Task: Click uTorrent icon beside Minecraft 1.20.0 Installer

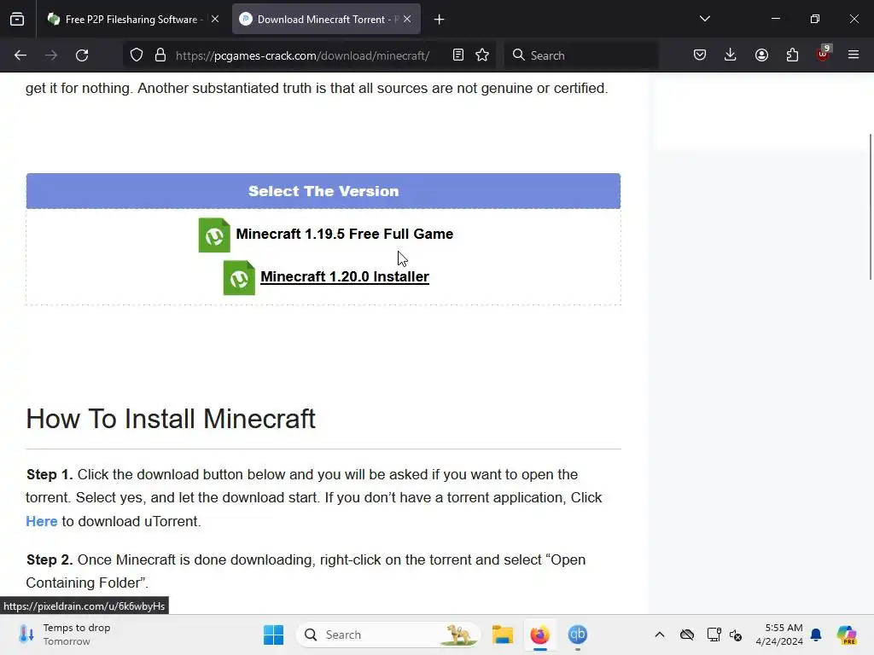Action: [x=239, y=278]
